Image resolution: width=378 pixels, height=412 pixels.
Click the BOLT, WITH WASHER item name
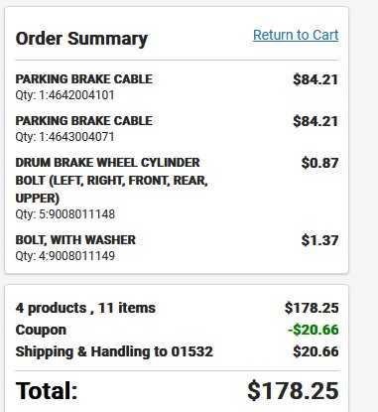pos(75,240)
